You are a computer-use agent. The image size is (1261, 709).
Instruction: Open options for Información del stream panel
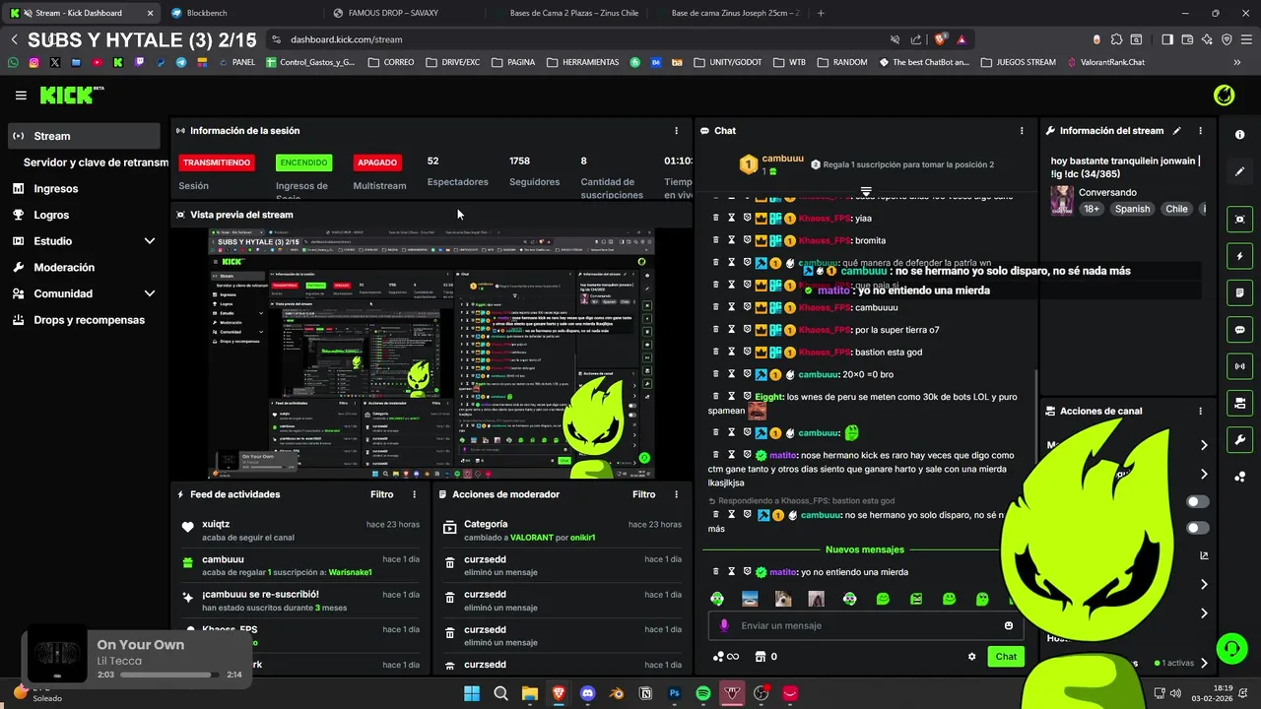[1200, 131]
